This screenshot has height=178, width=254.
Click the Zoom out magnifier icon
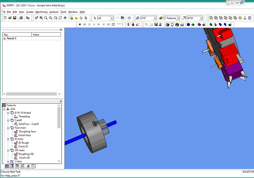[51, 18]
